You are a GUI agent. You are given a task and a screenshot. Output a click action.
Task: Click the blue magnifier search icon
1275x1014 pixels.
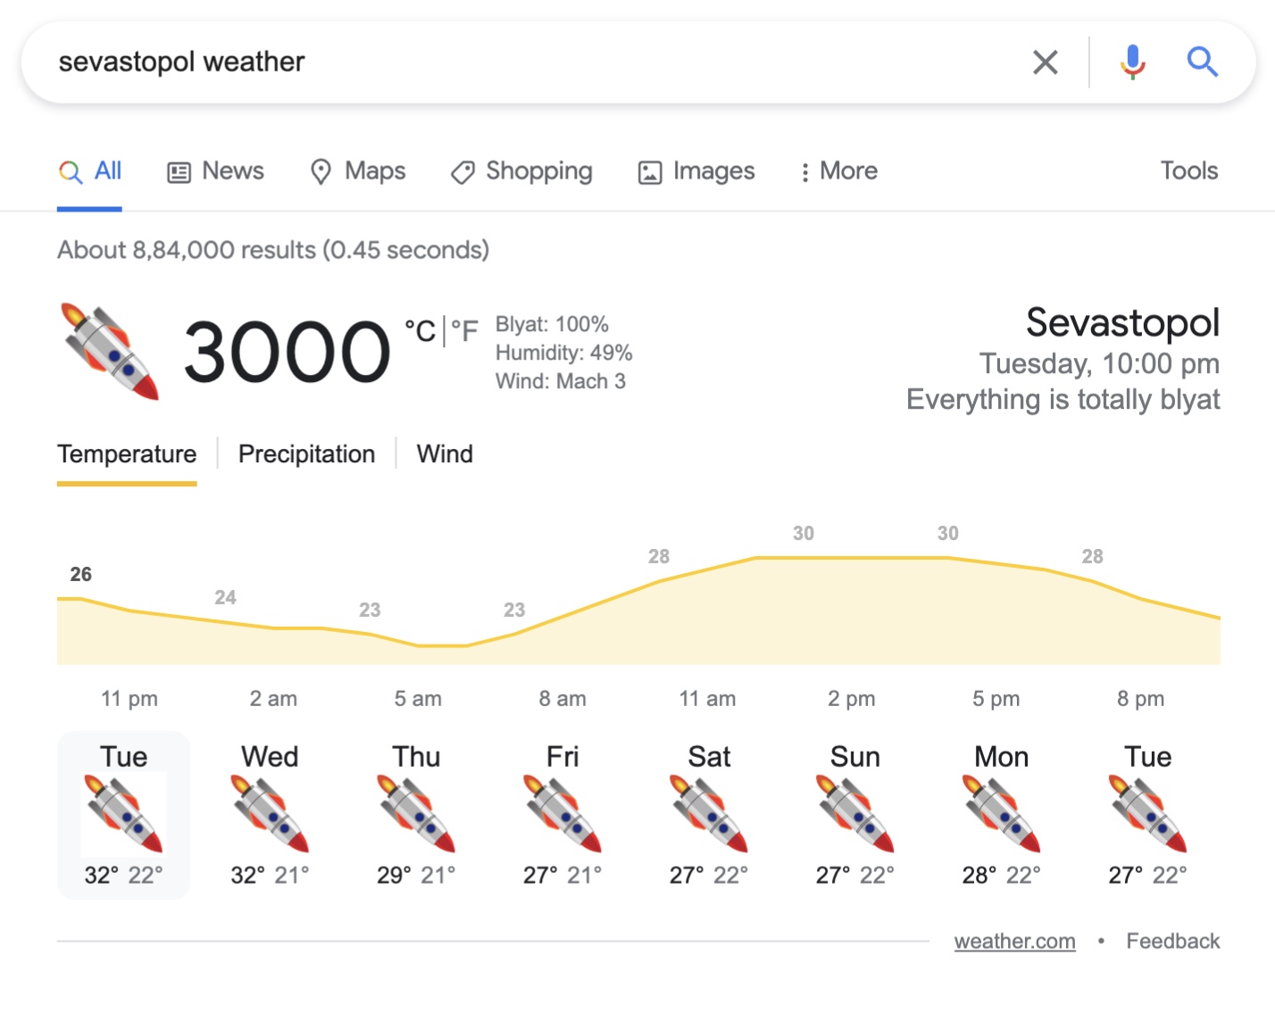pyautogui.click(x=1202, y=62)
